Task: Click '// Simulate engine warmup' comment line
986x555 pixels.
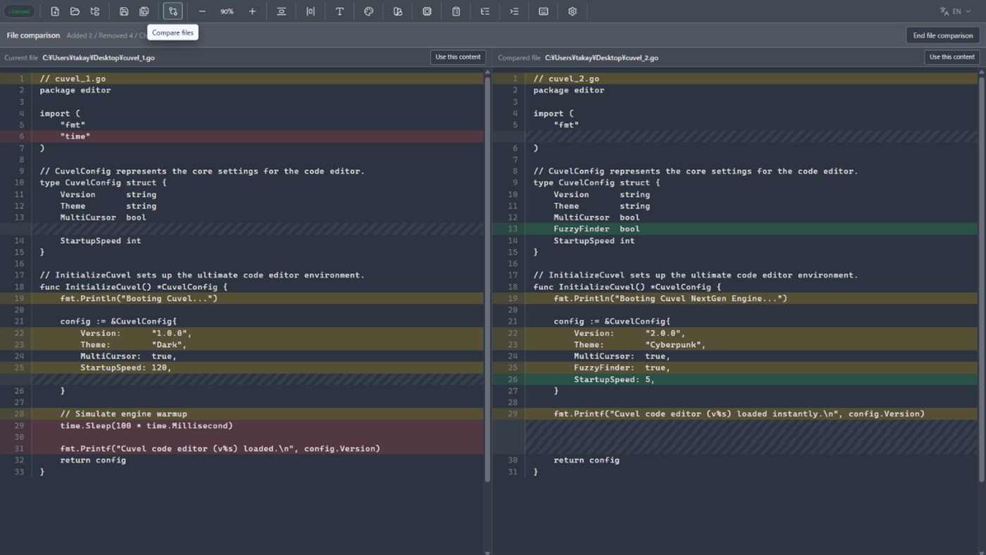Action: (242, 414)
